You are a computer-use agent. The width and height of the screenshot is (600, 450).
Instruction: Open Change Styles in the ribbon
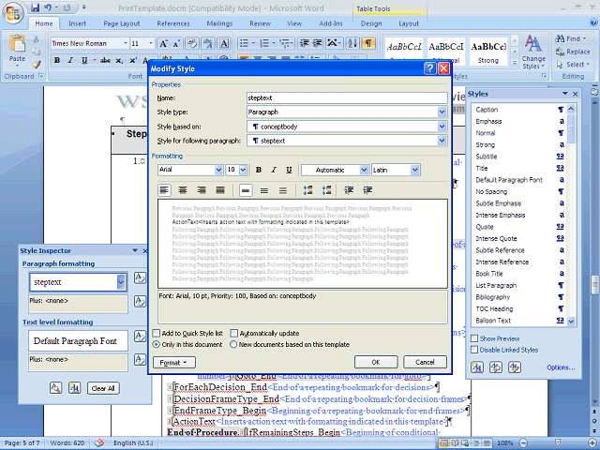point(533,52)
